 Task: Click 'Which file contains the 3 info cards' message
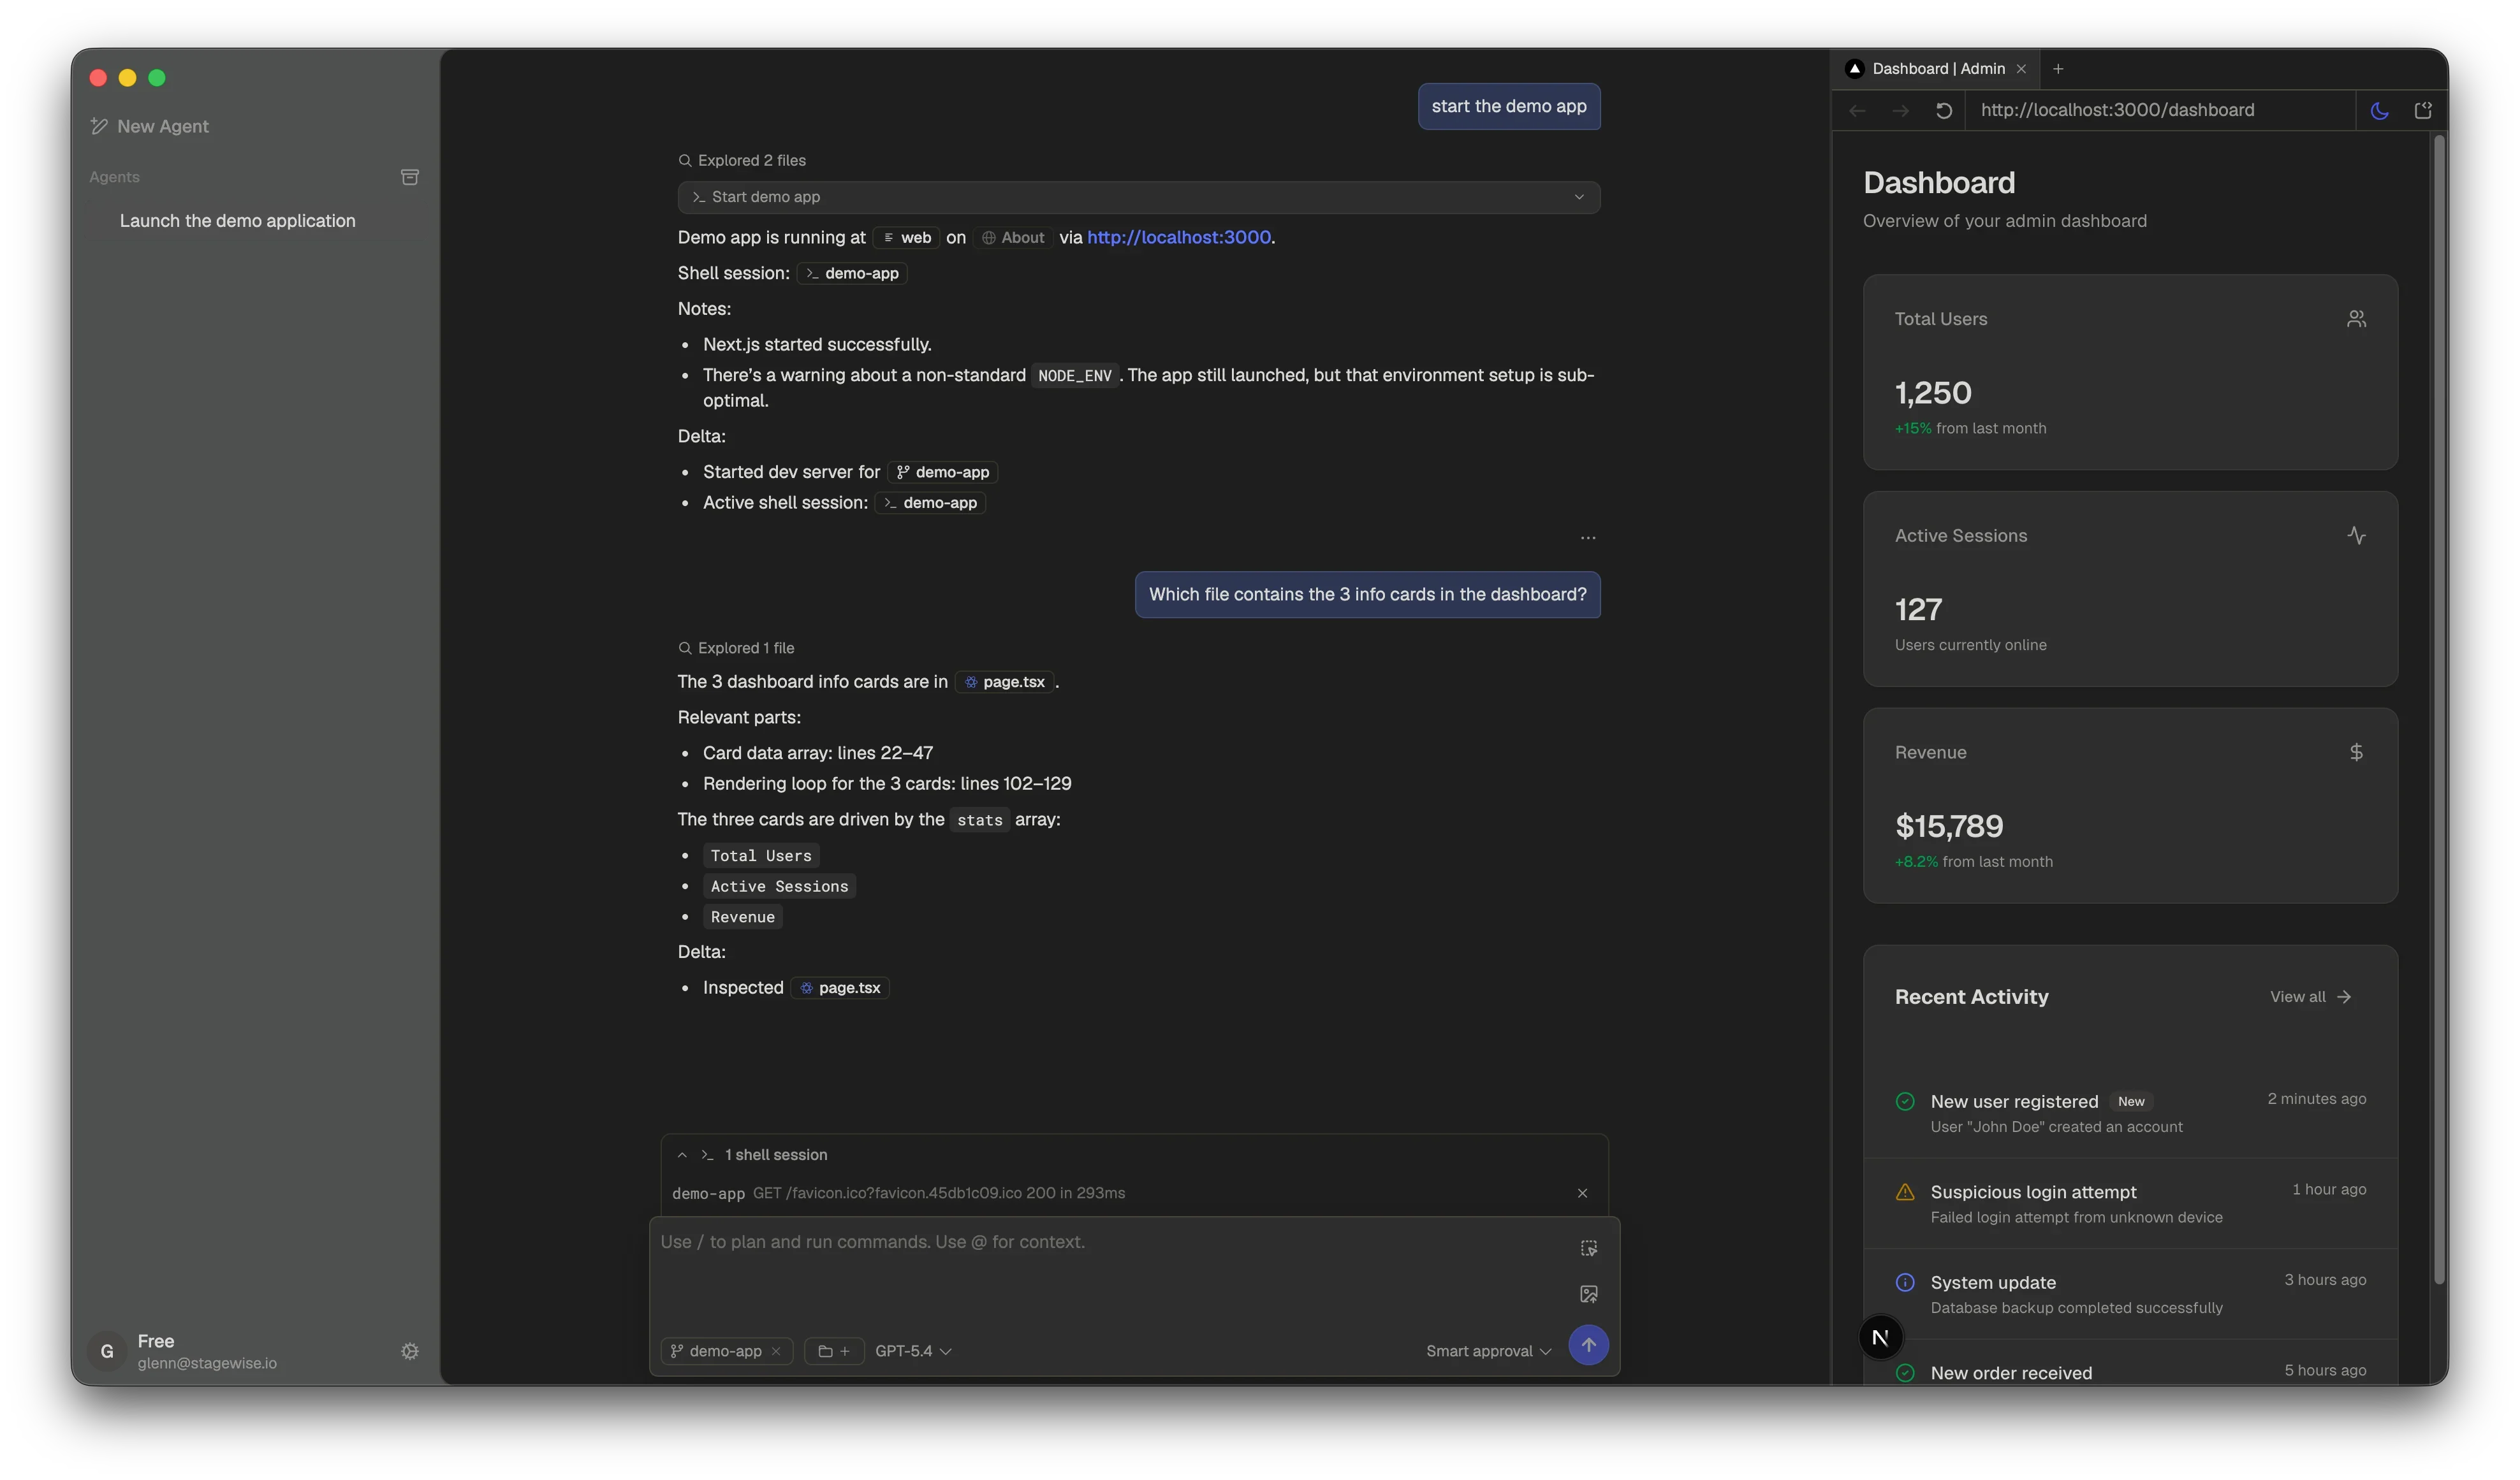tap(1367, 595)
